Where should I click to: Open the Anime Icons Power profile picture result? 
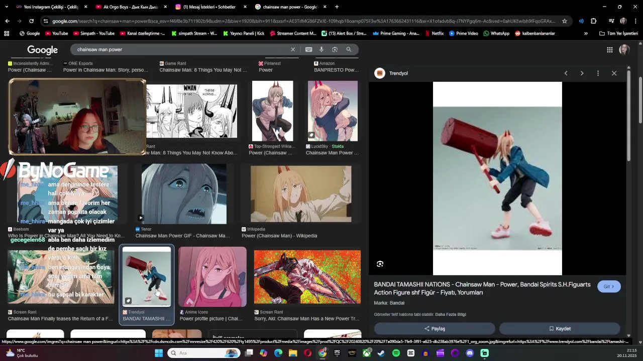click(x=212, y=276)
